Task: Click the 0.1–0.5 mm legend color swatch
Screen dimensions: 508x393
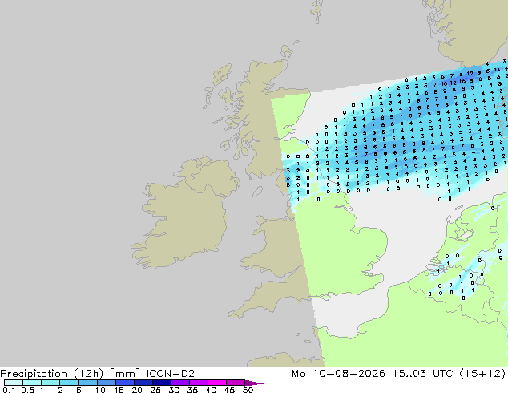Action: [14, 383]
